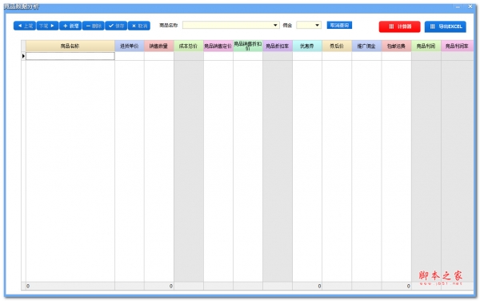Go to previous record with 上笔 button
This screenshot has height=301, width=480.
(25, 26)
